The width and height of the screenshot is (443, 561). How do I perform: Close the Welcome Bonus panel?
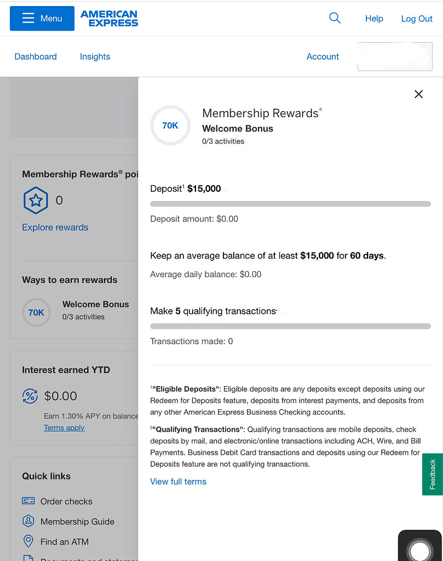click(x=418, y=94)
